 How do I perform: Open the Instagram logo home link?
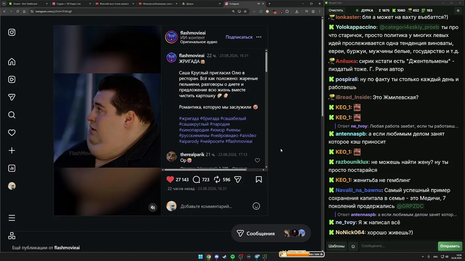coord(12,32)
